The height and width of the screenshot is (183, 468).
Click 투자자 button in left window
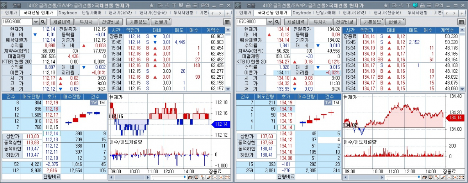86,22
